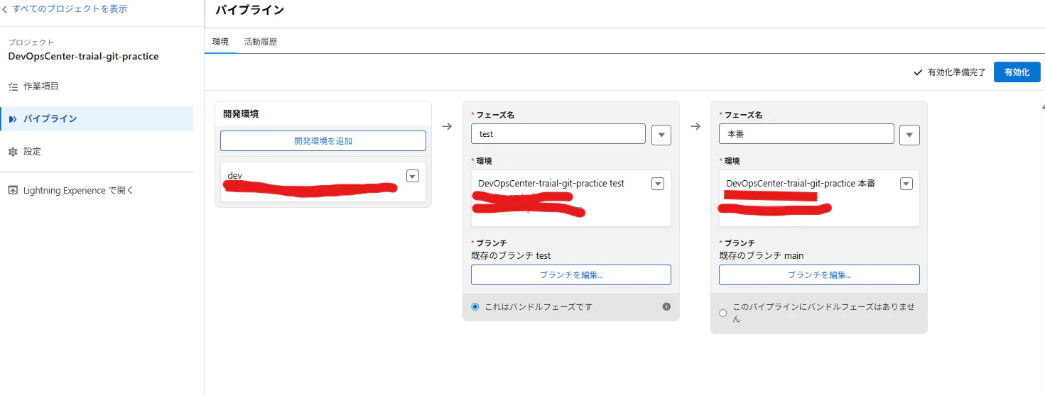1045x395 pixels.
Task: Click the dev environment name text
Action: 234,175
